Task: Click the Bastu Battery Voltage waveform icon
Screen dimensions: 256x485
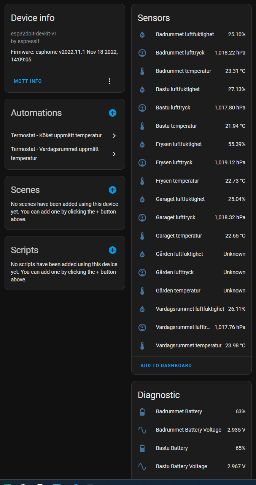Action: pyautogui.click(x=142, y=466)
